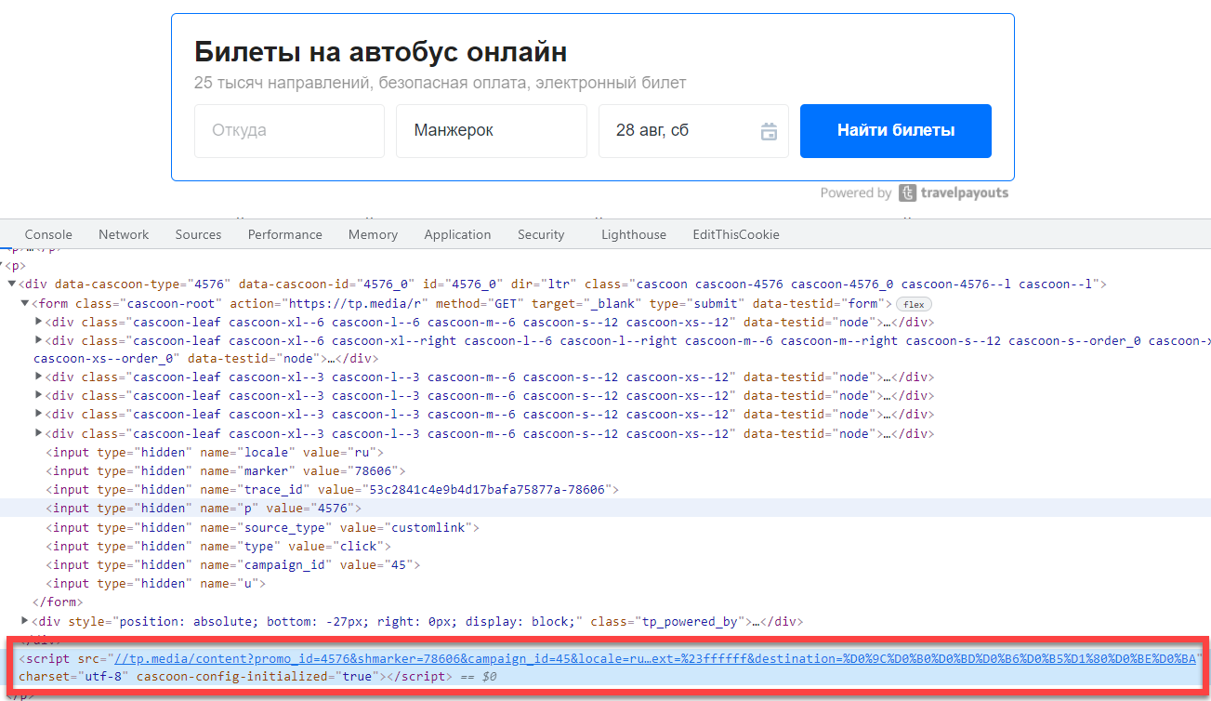Select the hidden input named locale
The width and height of the screenshot is (1211, 701).
click(x=215, y=452)
